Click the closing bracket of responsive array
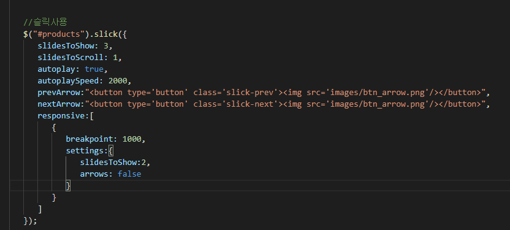The width and height of the screenshot is (510, 230). (x=40, y=209)
